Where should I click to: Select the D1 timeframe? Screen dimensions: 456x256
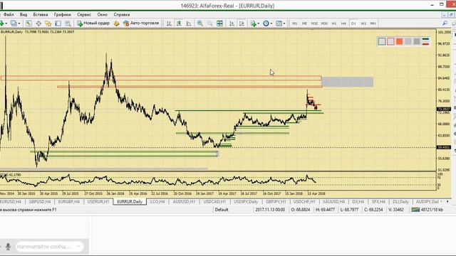click(x=353, y=23)
